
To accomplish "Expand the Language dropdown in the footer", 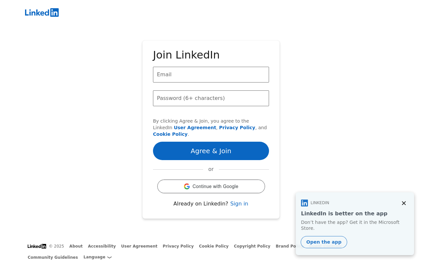I will [98, 257].
